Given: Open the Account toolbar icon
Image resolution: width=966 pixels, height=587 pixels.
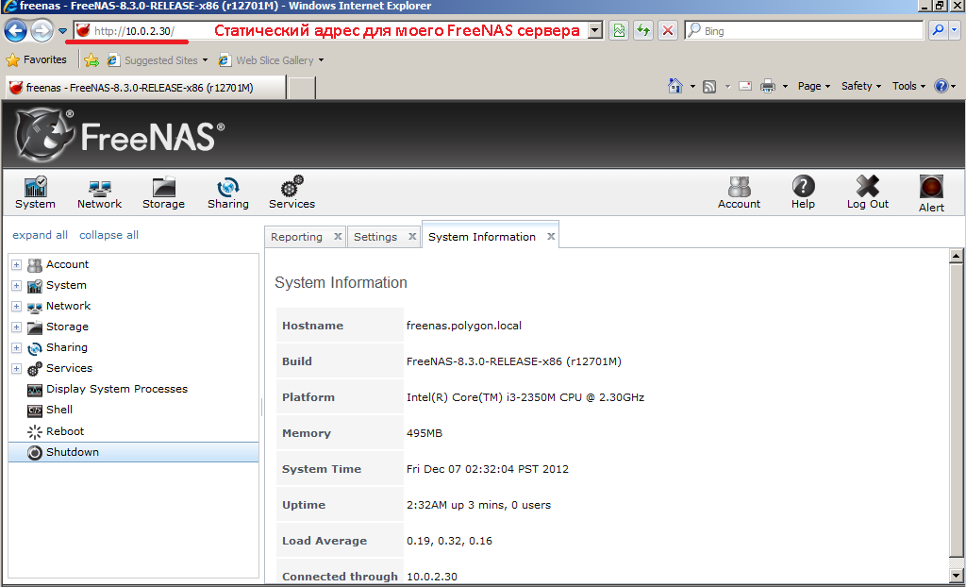Looking at the screenshot, I should 739,193.
